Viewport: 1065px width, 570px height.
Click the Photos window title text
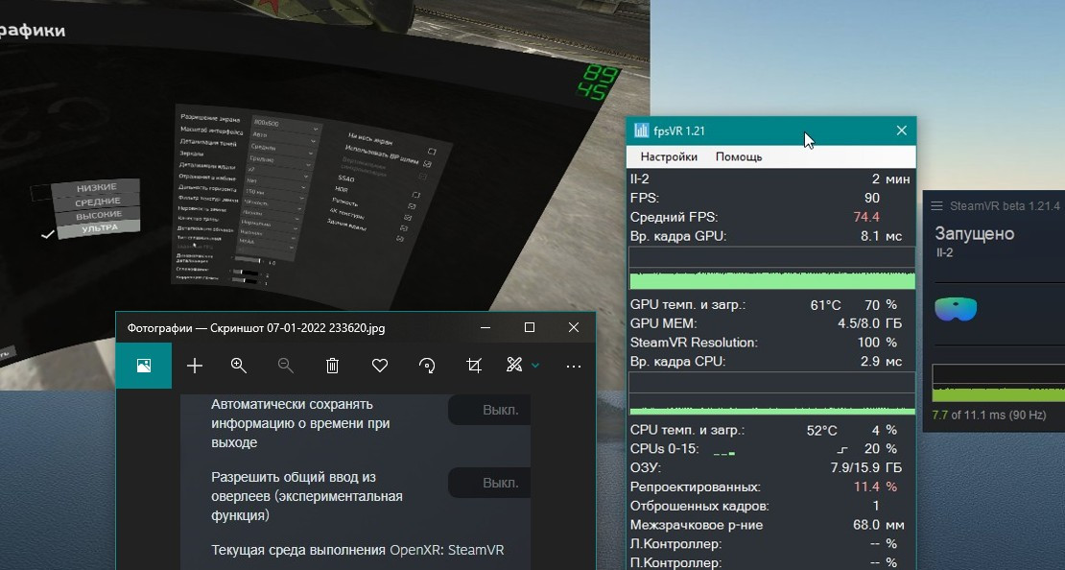coord(256,328)
